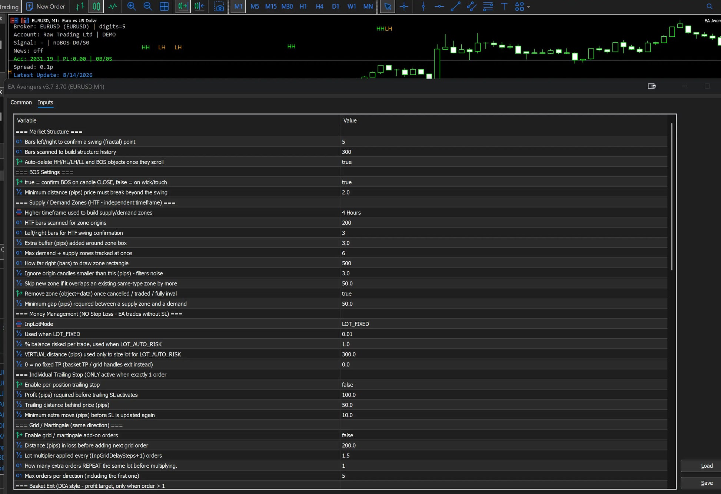Switch chart to line chart mode

(x=113, y=6)
